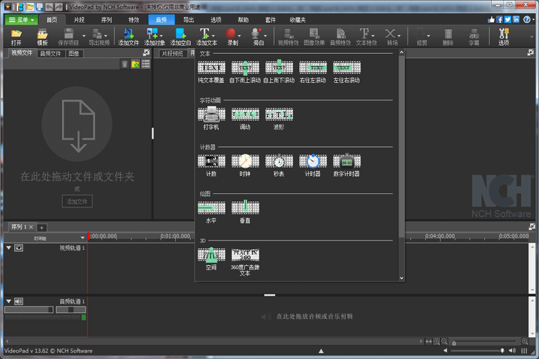
Task: Select the 数字计时器 digital timer effect
Action: coord(346,161)
